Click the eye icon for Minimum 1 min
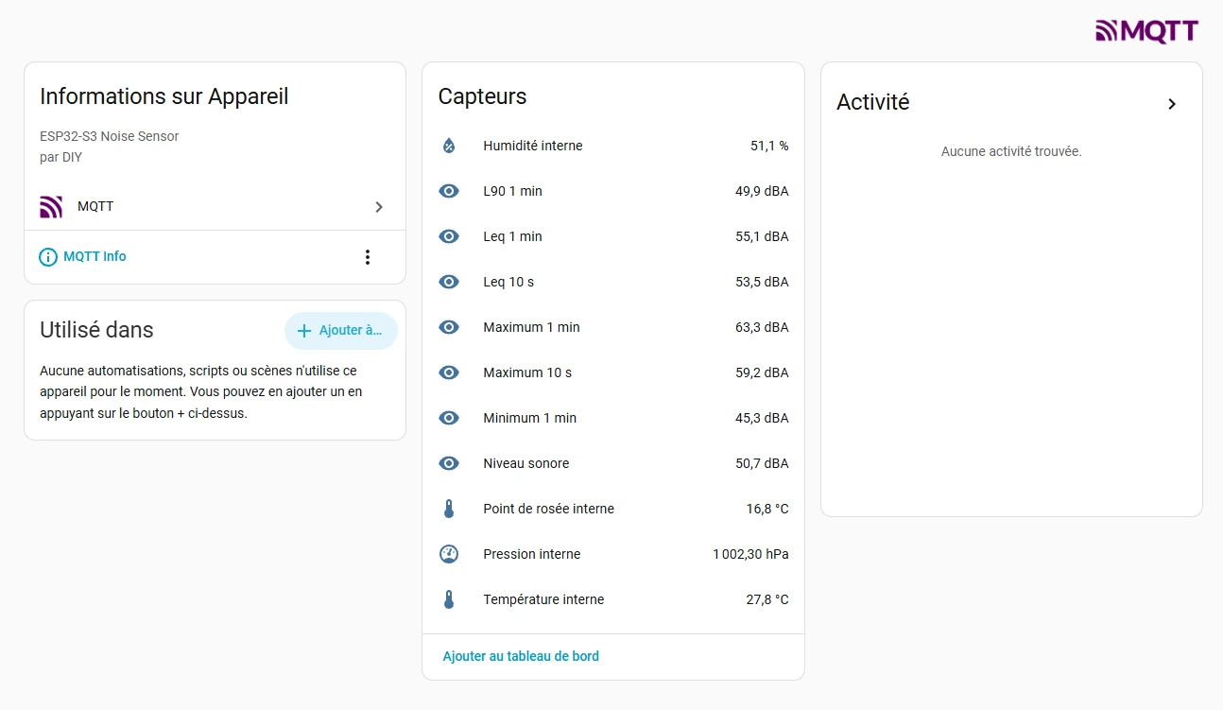Image resolution: width=1223 pixels, height=710 pixels. [449, 418]
